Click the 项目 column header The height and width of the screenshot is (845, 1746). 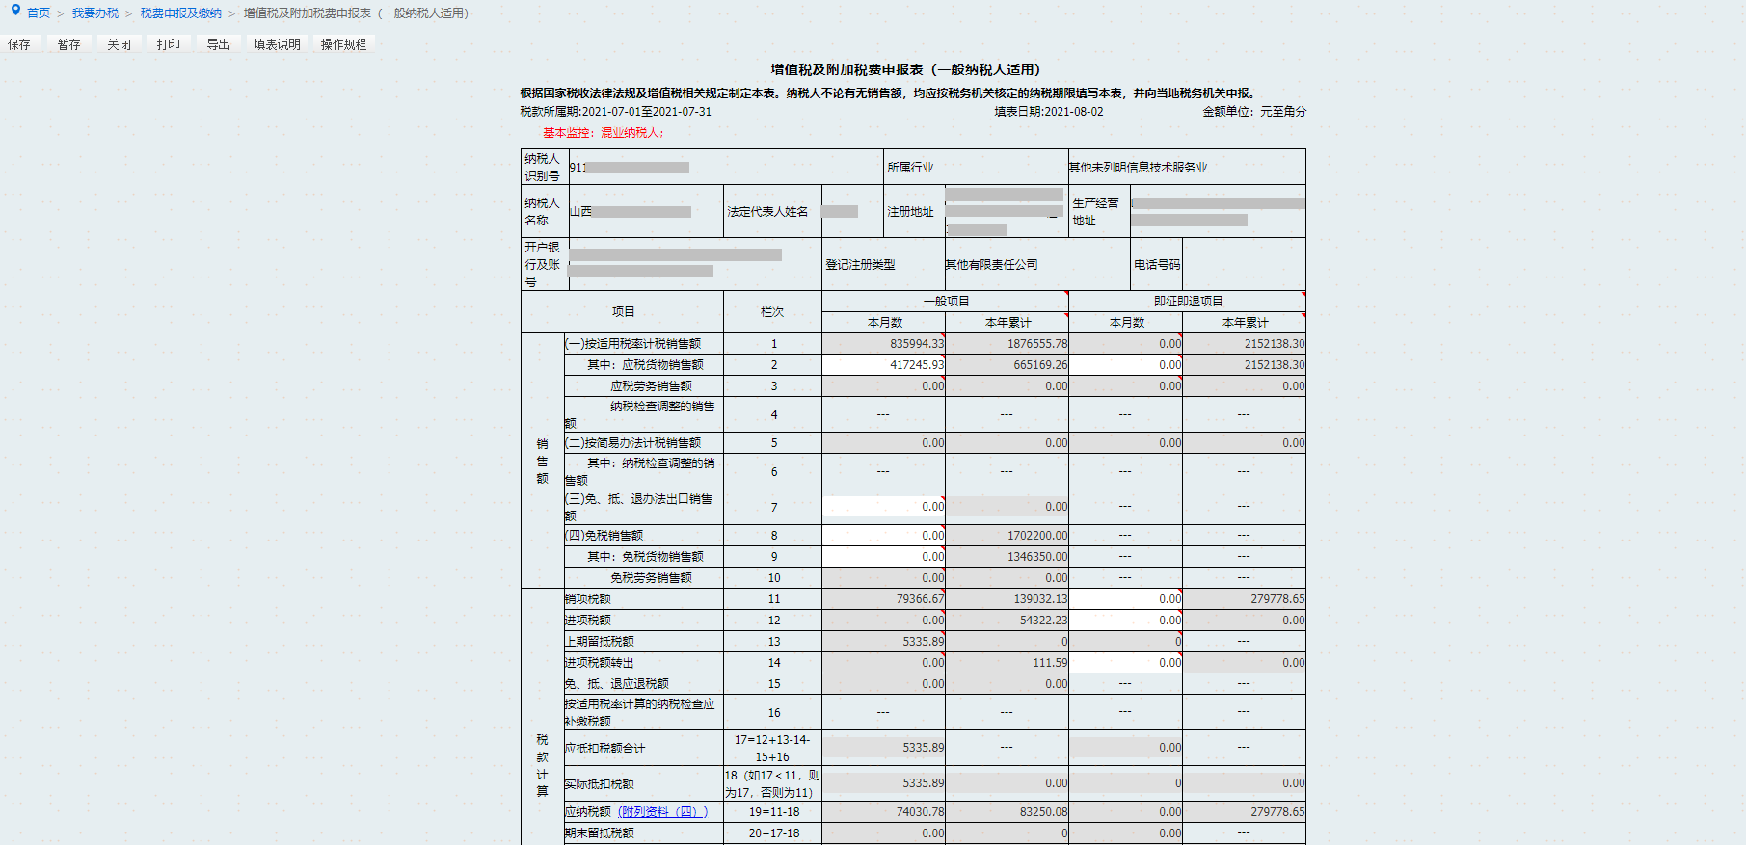pos(623,312)
